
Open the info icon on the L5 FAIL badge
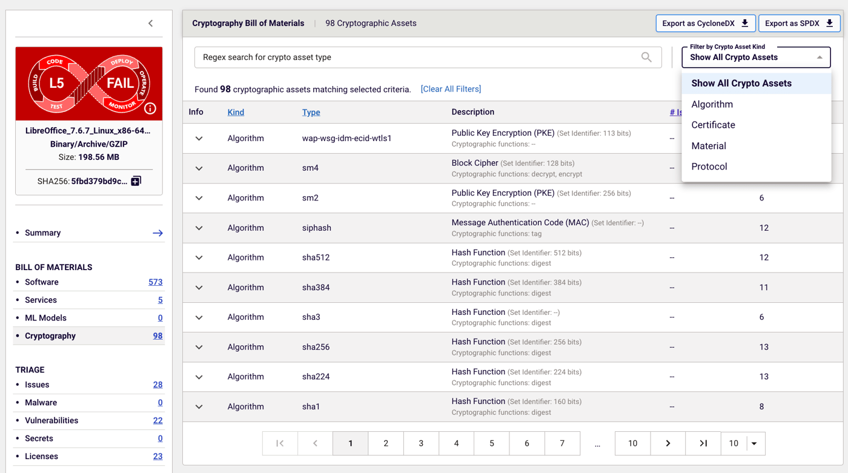[150, 109]
